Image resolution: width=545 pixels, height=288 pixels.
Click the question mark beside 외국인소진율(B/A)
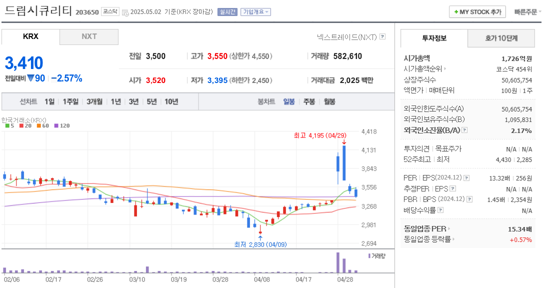click(x=464, y=131)
